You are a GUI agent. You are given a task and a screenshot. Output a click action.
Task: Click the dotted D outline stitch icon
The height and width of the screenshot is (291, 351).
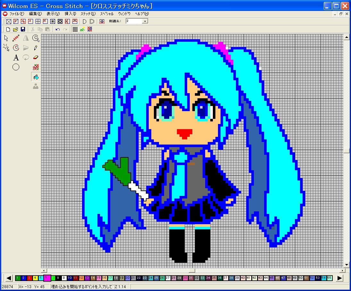tap(92, 22)
